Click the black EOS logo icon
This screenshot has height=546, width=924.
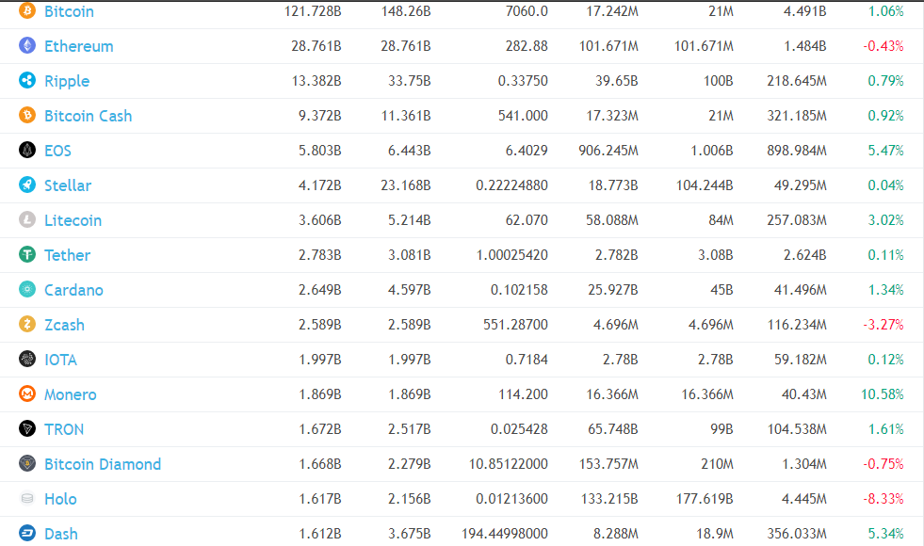coord(27,151)
